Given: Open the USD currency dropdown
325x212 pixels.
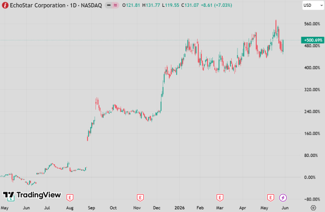Looking at the screenshot, I should coord(313,5).
